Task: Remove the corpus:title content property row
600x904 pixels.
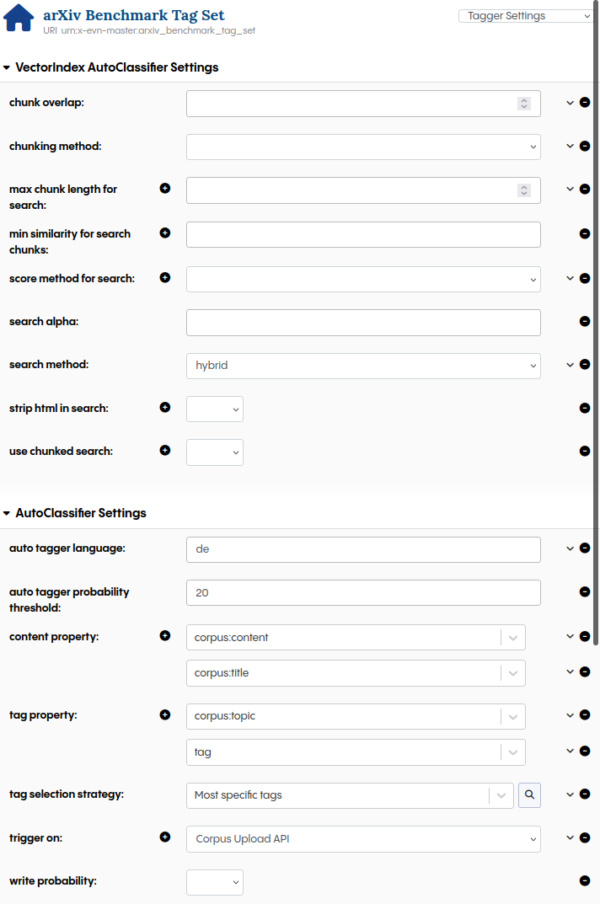Action: (x=585, y=671)
